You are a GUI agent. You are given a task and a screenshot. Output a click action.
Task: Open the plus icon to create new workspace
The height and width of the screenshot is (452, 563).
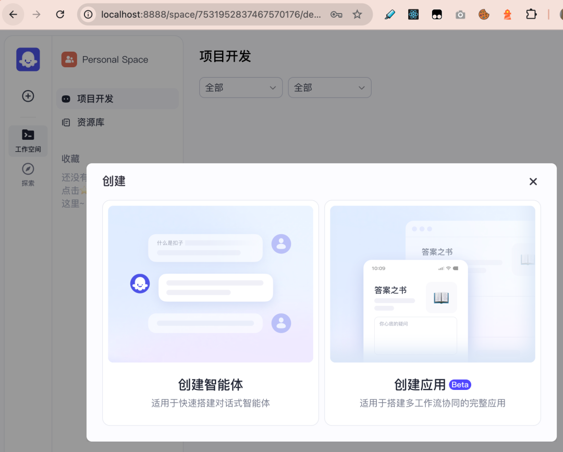pyautogui.click(x=28, y=96)
